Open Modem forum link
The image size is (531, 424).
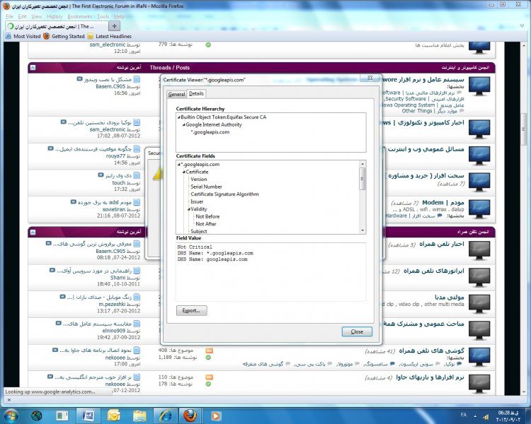click(x=443, y=203)
